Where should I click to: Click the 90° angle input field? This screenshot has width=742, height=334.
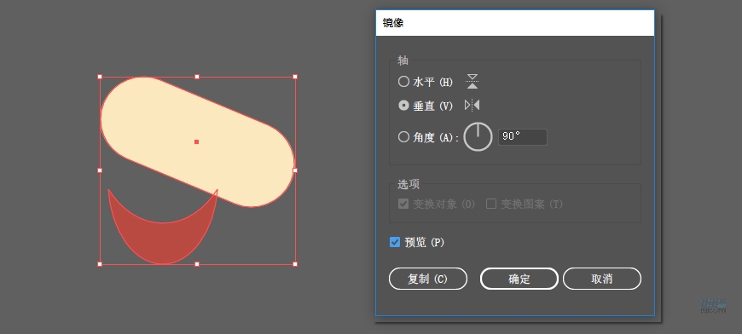[523, 137]
